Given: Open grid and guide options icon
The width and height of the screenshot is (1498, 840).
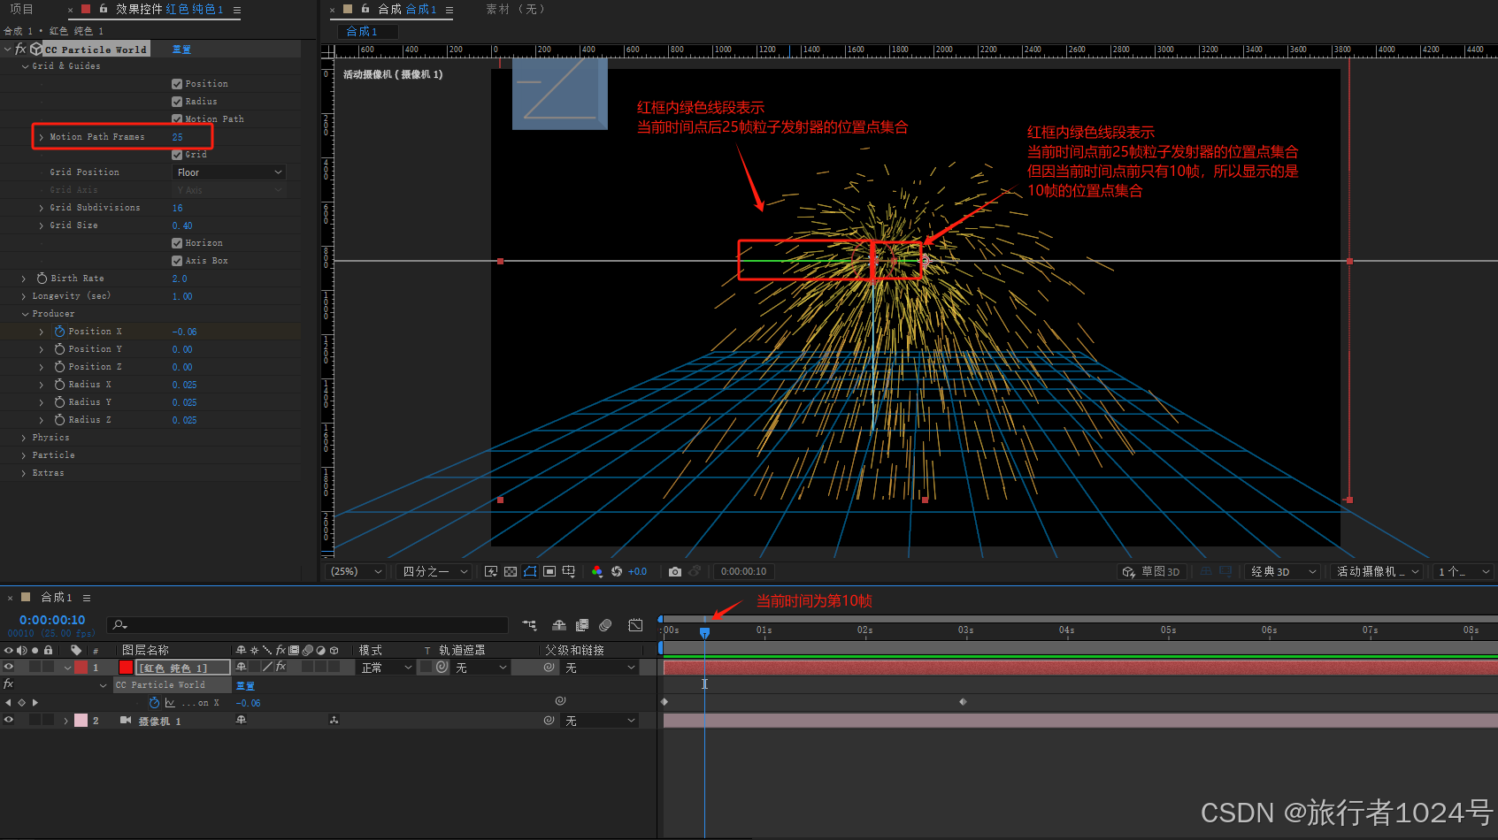Looking at the screenshot, I should (x=569, y=572).
